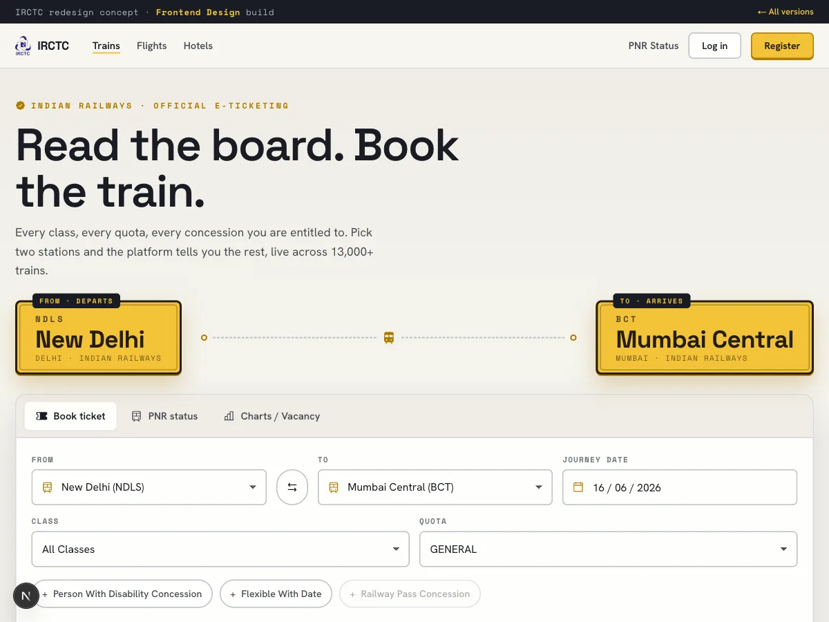Toggle the Railway Pass Concession chip
This screenshot has height=622, width=829.
click(410, 594)
